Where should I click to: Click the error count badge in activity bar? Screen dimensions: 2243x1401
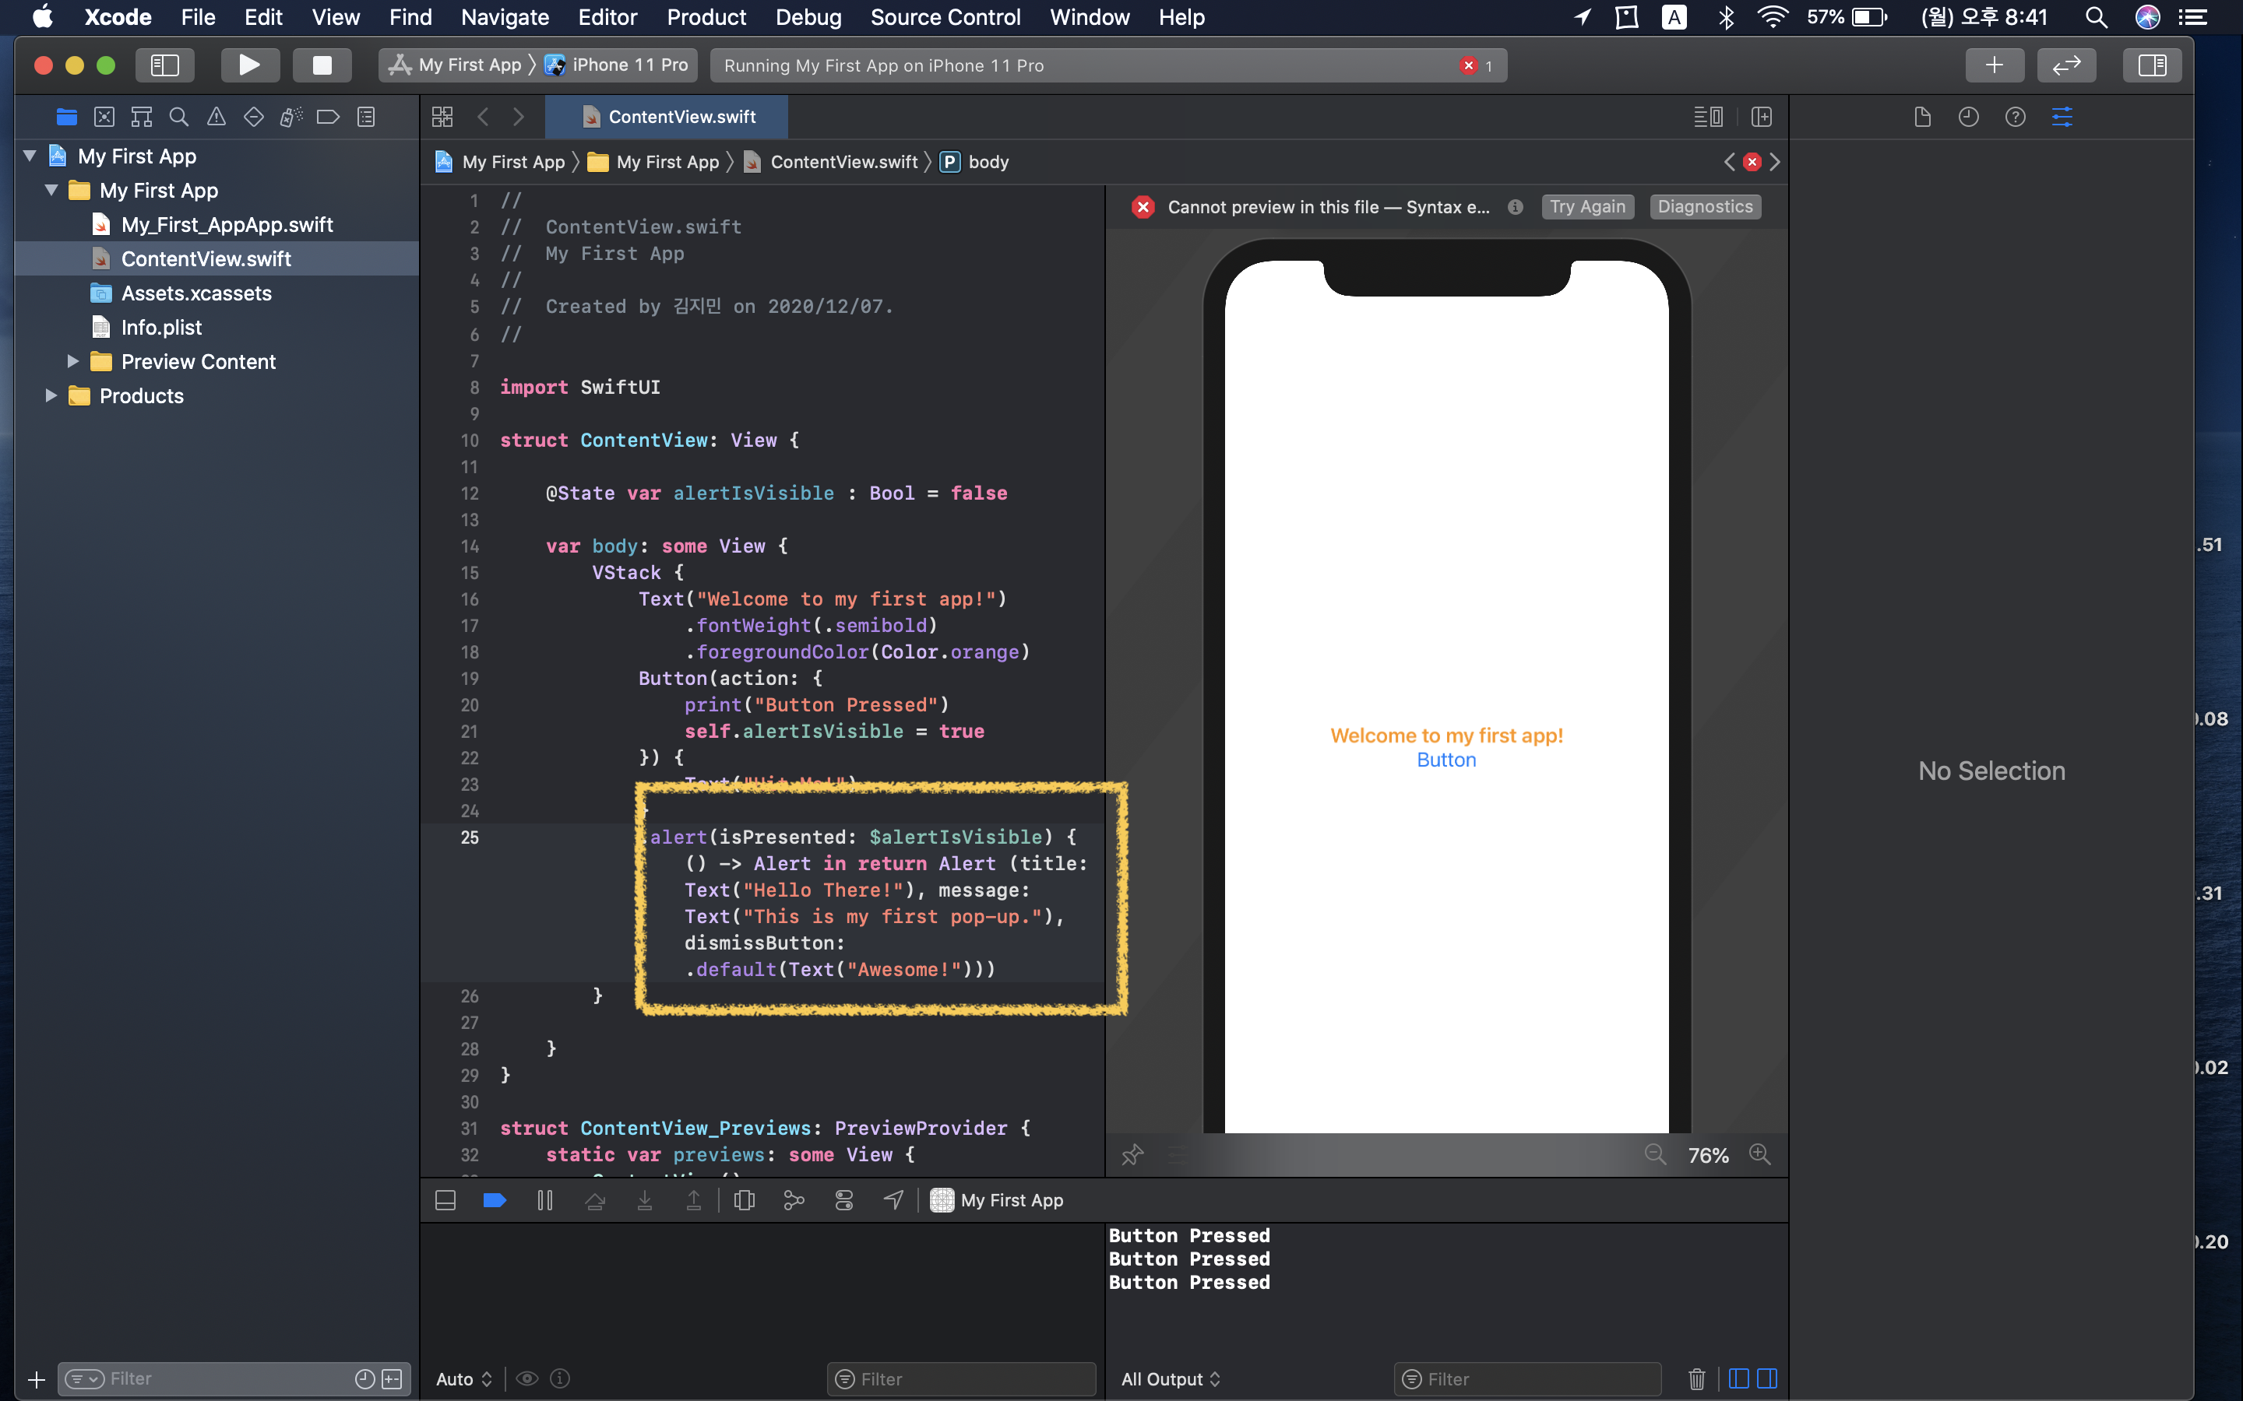pyautogui.click(x=1476, y=65)
